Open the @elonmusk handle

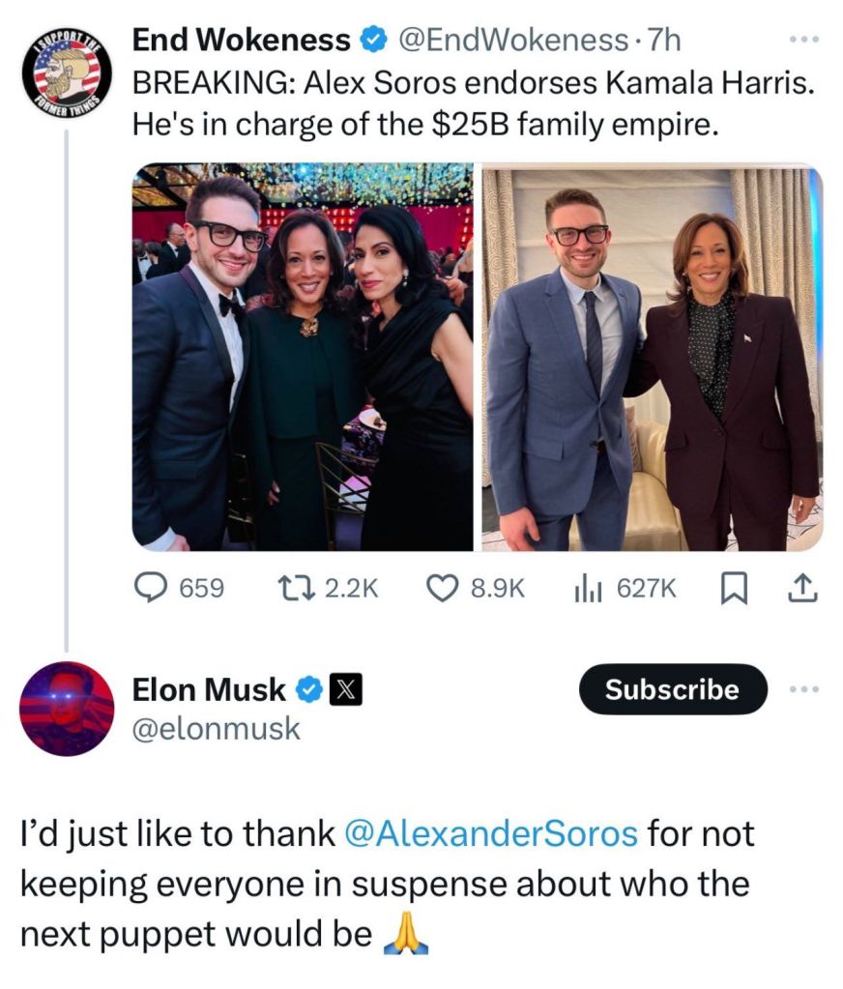click(x=216, y=729)
